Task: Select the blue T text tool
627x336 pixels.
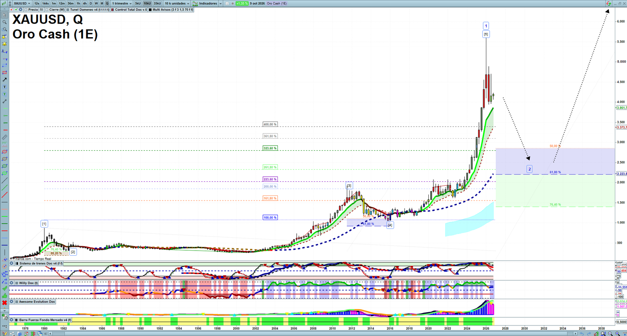Action: 4,87
